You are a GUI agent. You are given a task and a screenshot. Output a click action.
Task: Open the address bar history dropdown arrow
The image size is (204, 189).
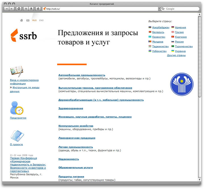pyautogui.click(x=159, y=9)
